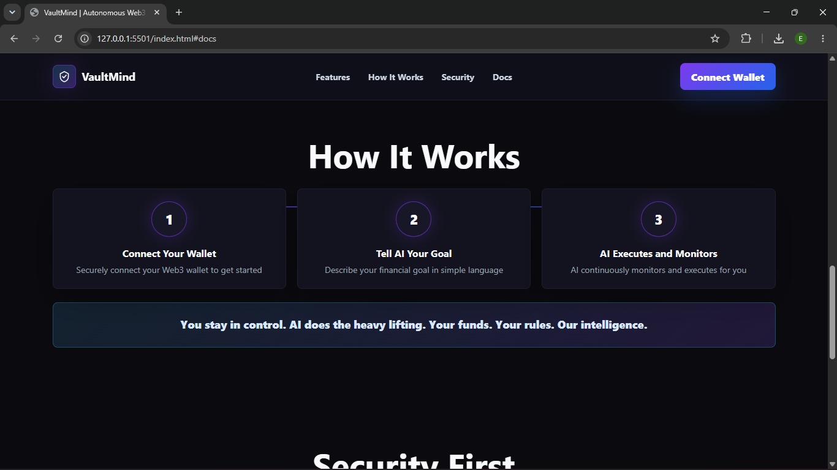Click the browser back arrow

(14, 39)
